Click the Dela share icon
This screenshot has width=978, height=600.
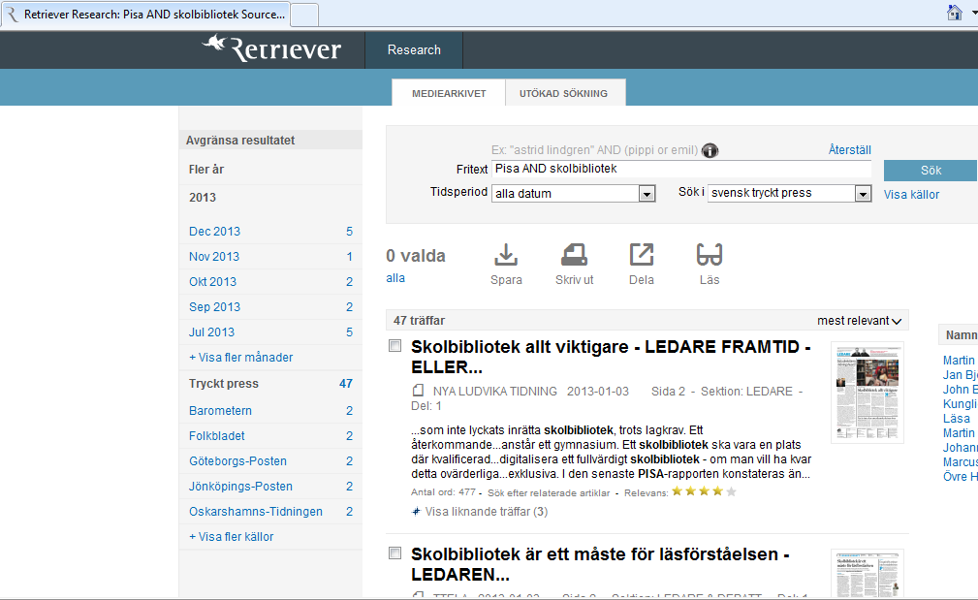[642, 255]
